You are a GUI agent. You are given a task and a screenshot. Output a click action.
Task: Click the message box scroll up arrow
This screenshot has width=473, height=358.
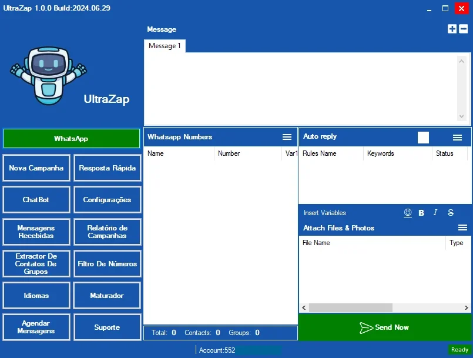point(461,61)
